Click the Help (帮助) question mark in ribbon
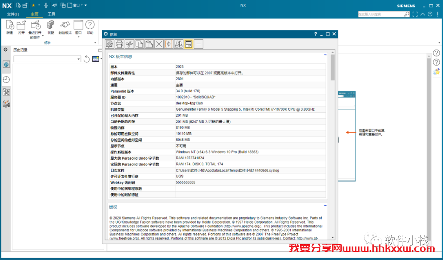443x260 pixels. [90, 25]
